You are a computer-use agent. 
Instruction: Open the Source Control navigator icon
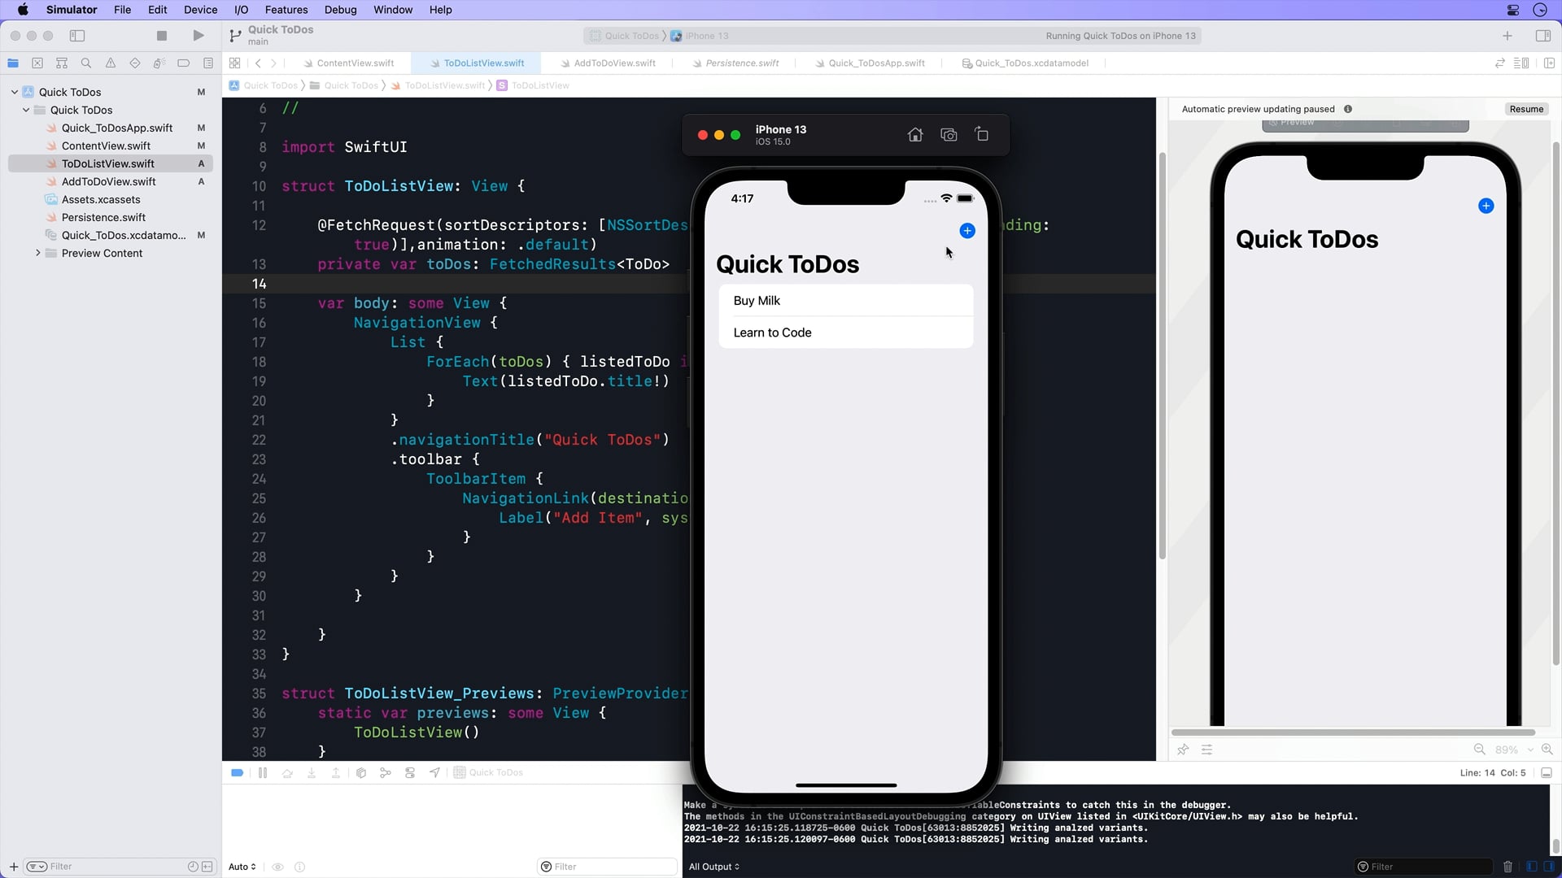37,63
